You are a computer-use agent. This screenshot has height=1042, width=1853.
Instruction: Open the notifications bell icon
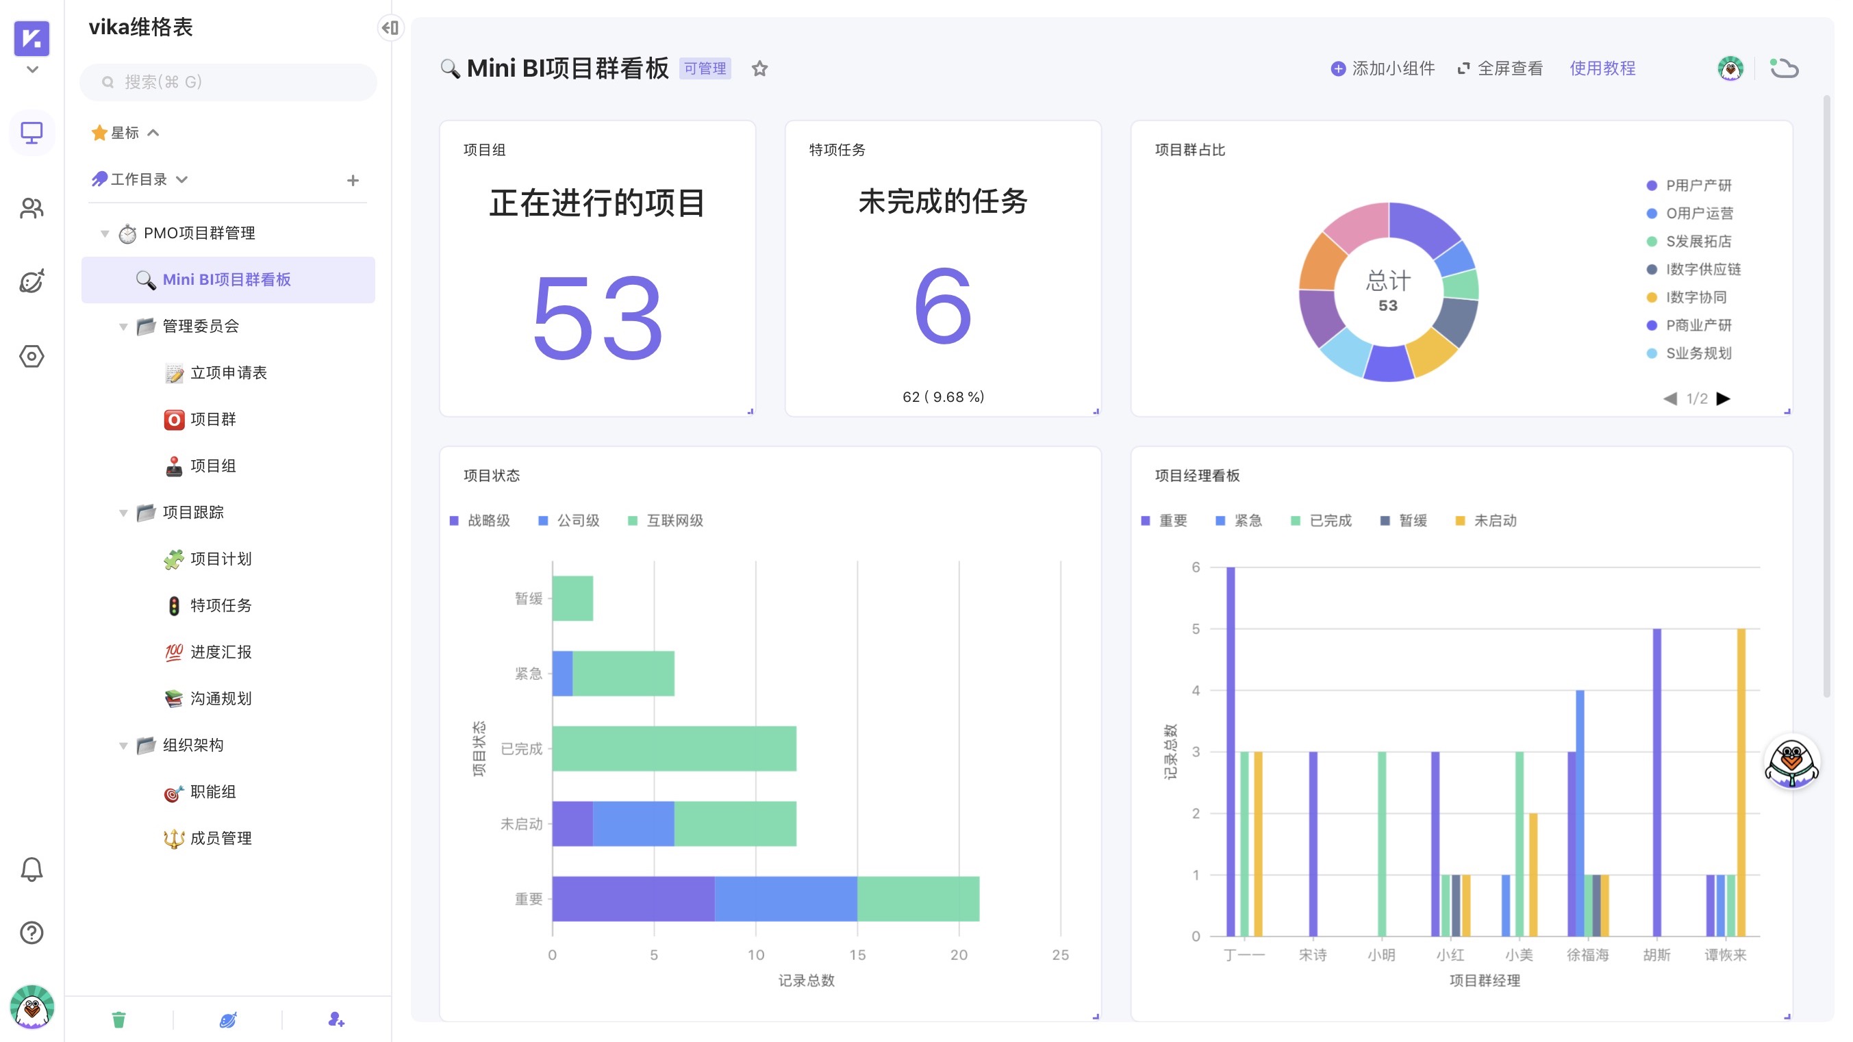coord(31,869)
